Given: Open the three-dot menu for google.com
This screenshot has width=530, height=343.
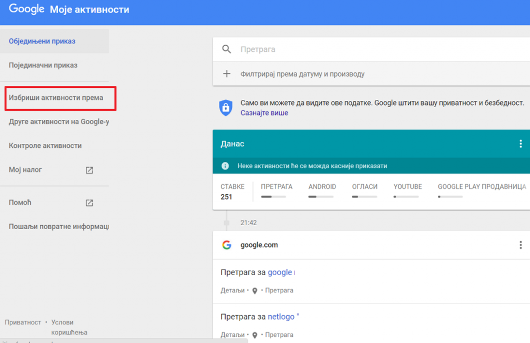Looking at the screenshot, I should point(521,245).
